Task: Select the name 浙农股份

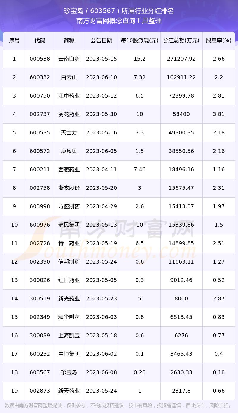Action: tap(69, 188)
